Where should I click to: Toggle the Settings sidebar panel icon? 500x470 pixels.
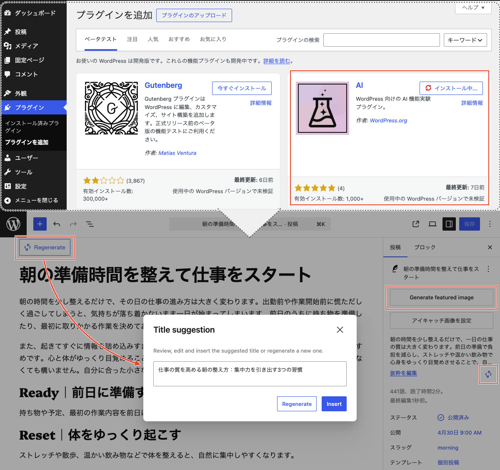pos(449,224)
